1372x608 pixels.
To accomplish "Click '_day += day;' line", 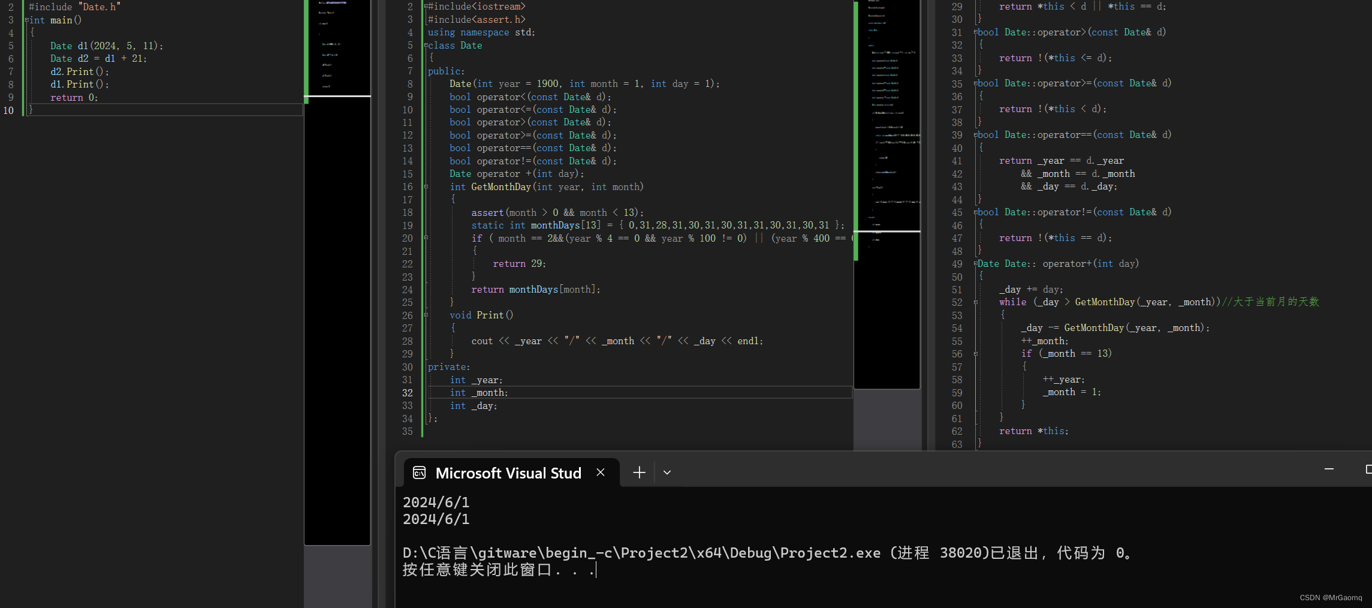I will 1031,290.
